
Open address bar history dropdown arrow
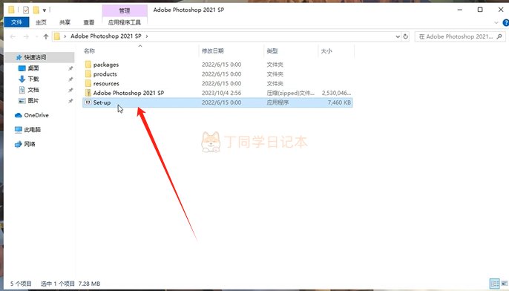[398, 36]
